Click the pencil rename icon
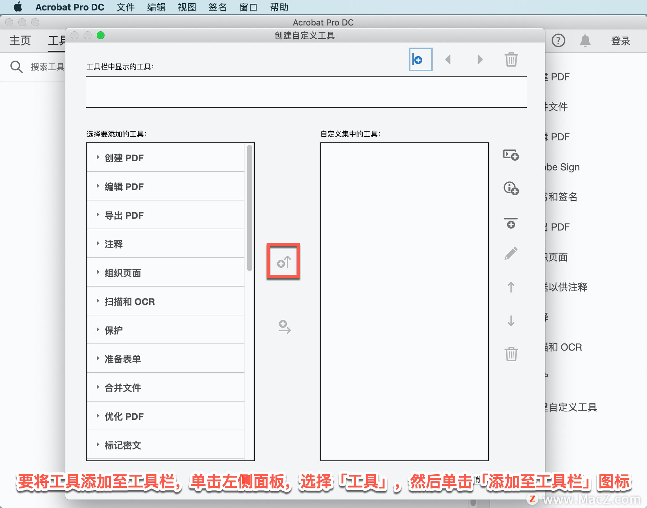Viewport: 647px width, 508px height. (x=511, y=253)
